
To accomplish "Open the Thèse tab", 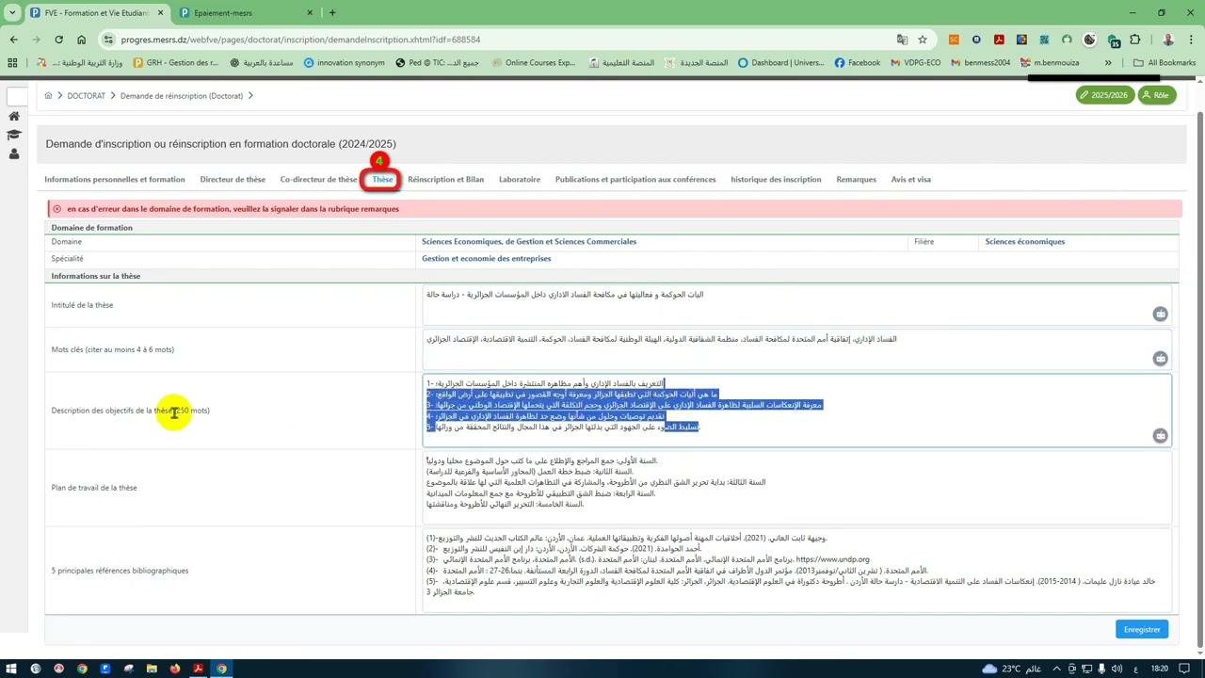I will (382, 179).
